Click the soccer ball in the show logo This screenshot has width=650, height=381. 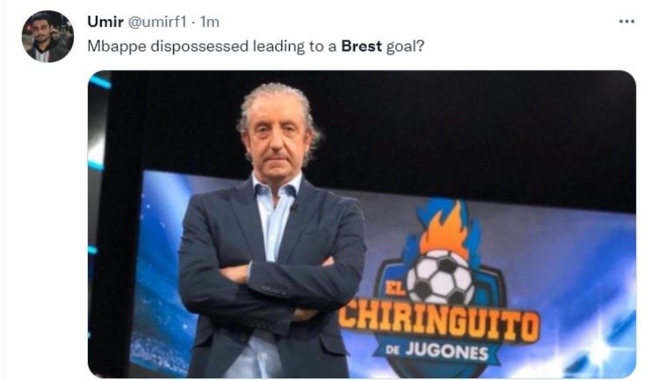pyautogui.click(x=440, y=277)
